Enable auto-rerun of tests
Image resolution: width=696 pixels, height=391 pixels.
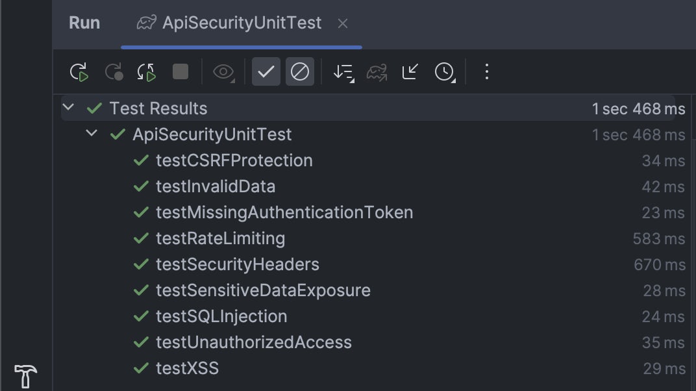coord(146,72)
